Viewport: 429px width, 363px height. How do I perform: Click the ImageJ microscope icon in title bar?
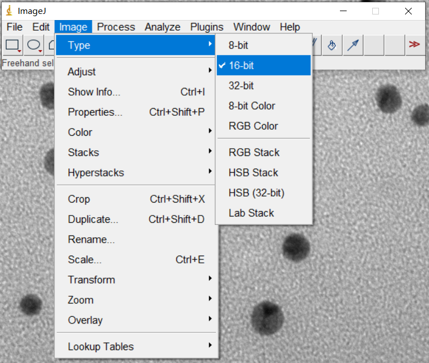coord(9,11)
